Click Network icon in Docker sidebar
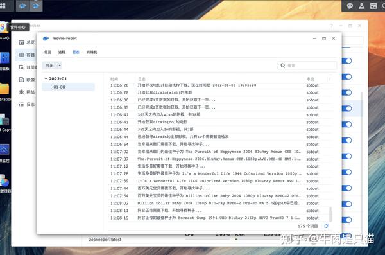The width and height of the screenshot is (385, 255). [x=22, y=92]
